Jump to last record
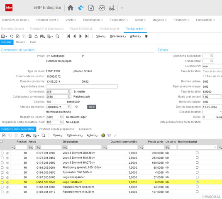222x199 pixels. point(87,36)
